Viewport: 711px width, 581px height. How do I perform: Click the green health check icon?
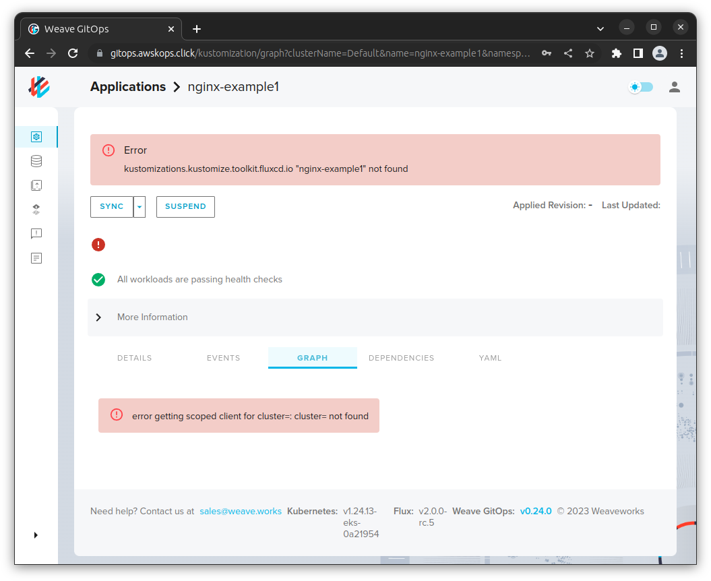(x=98, y=280)
